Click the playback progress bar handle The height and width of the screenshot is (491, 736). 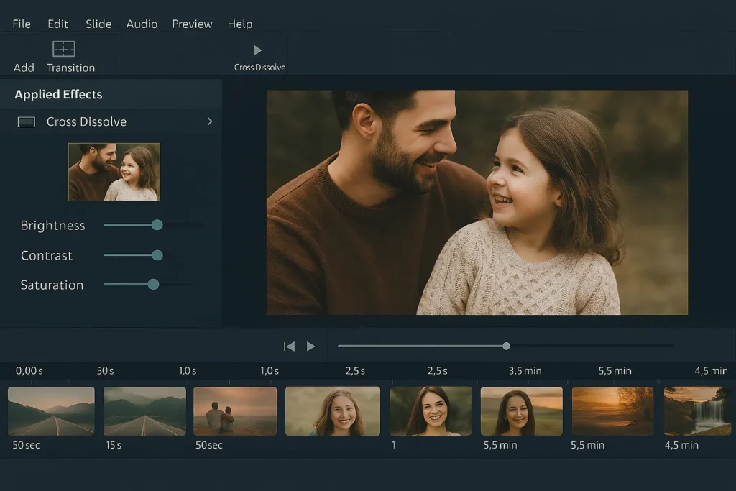tap(506, 346)
